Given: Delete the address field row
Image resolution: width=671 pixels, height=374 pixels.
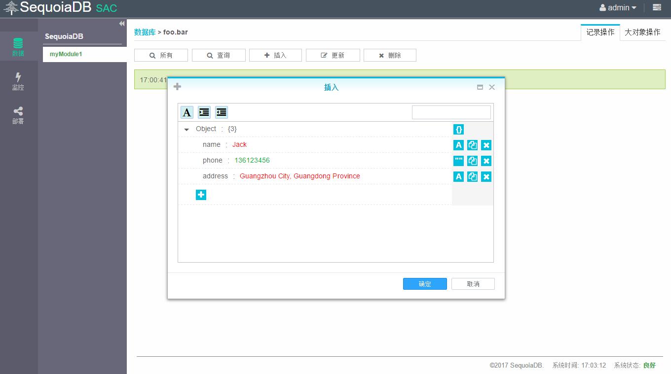Looking at the screenshot, I should [x=486, y=177].
